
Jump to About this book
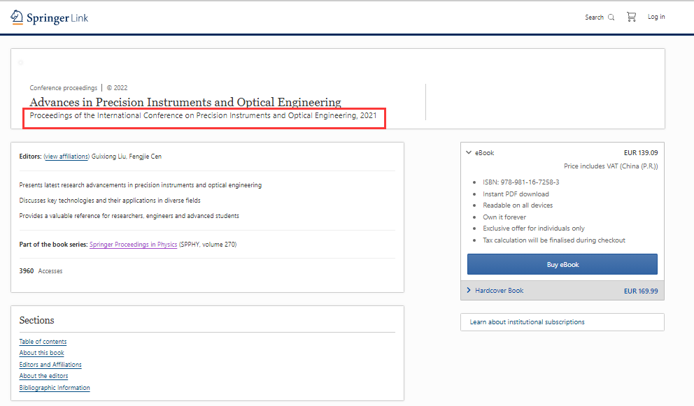tap(41, 353)
